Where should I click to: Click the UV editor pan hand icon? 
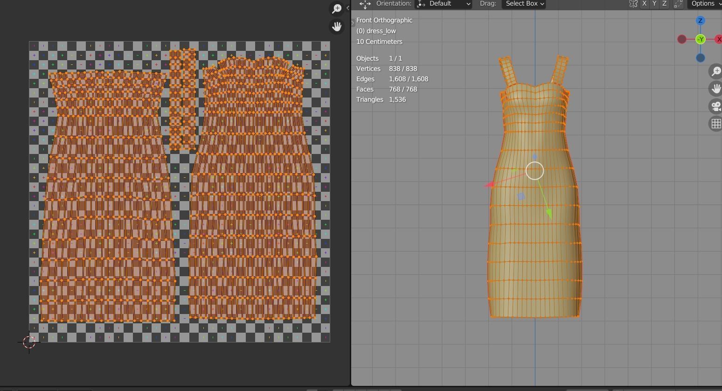pos(336,27)
